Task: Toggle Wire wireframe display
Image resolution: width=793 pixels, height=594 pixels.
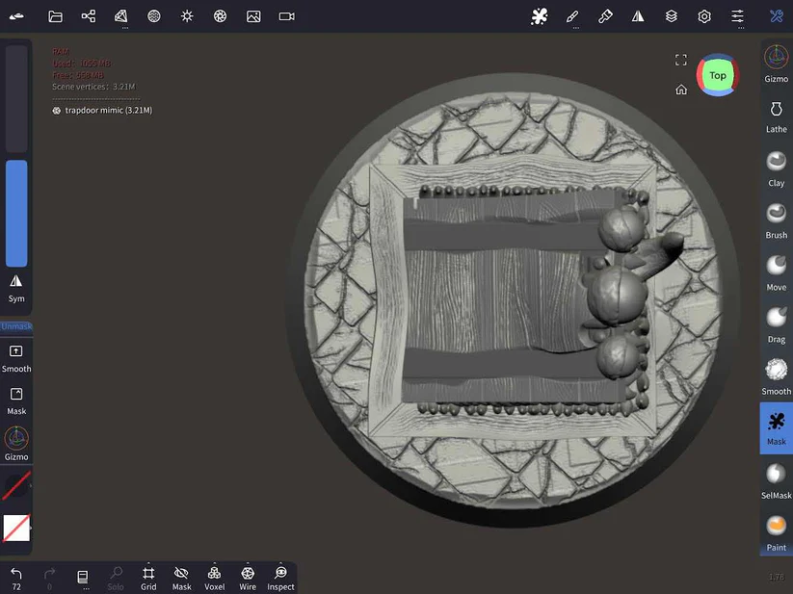Action: click(248, 579)
